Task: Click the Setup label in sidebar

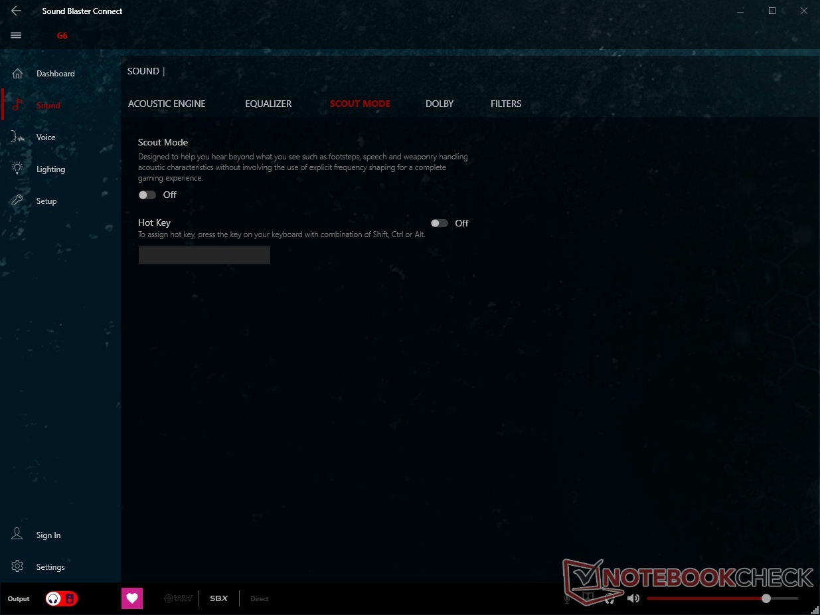Action: [46, 201]
